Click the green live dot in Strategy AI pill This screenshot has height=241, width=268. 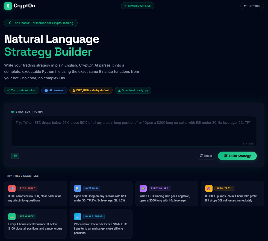coord(125,6)
